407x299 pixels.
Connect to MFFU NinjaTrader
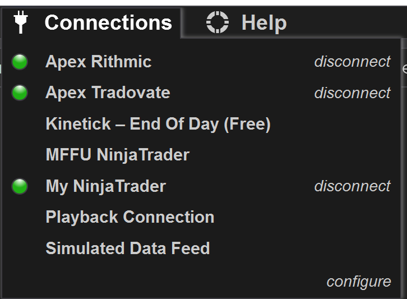pyautogui.click(x=118, y=155)
